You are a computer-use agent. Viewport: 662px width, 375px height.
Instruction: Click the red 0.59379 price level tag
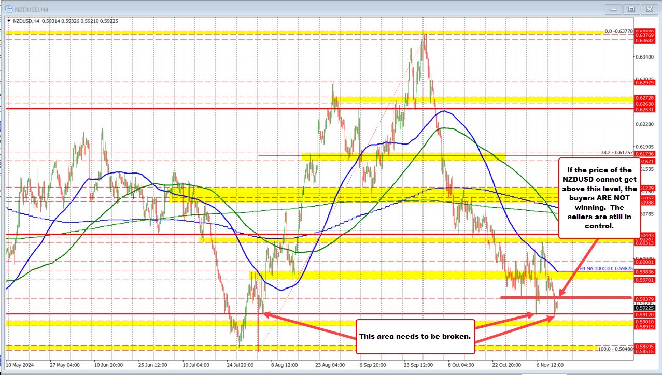644,299
